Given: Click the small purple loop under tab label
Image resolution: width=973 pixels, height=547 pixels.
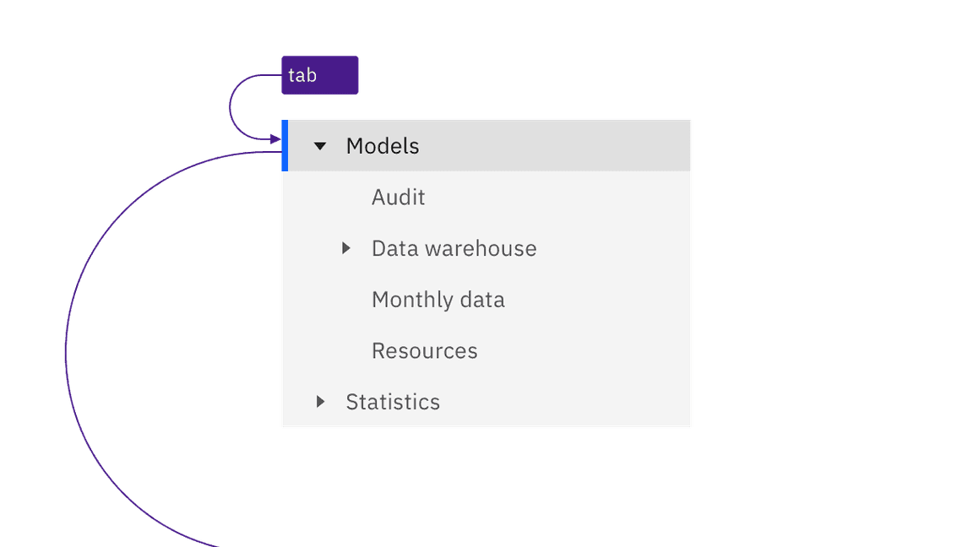Looking at the screenshot, I should coord(230,107).
